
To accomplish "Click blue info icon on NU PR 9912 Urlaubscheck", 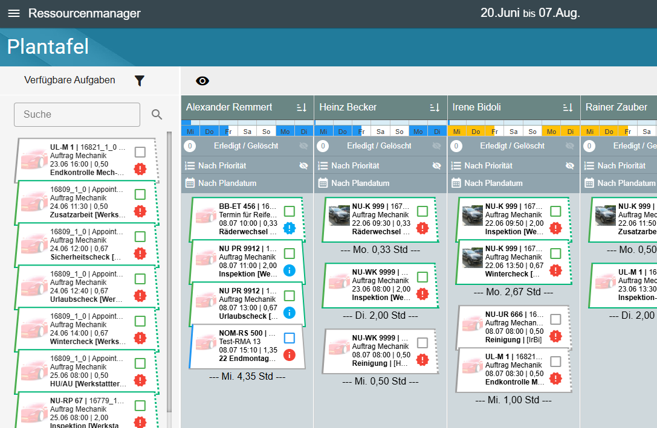I will 289,313.
